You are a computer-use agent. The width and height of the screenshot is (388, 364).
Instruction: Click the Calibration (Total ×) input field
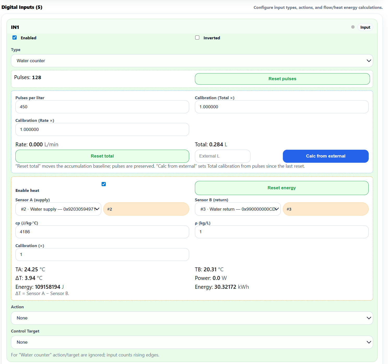[x=282, y=107]
